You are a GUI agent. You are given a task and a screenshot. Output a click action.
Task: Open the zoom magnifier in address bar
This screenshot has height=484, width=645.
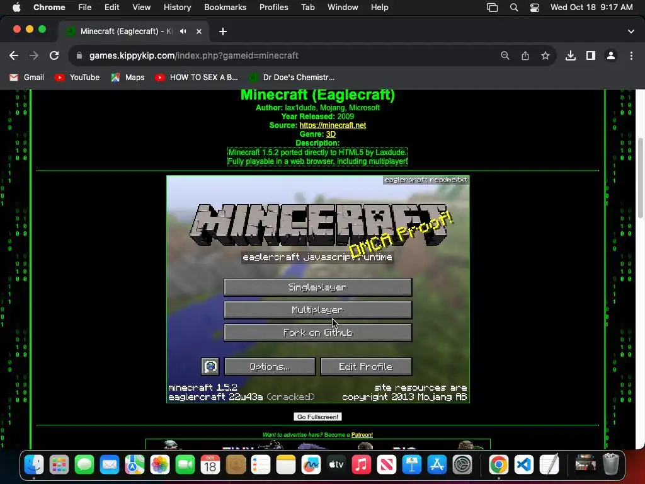pyautogui.click(x=505, y=55)
